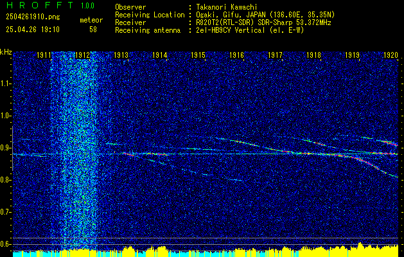Click the 0.6 kHz frequency tick label
Screen dimensions: 404x257
[x=6, y=244]
